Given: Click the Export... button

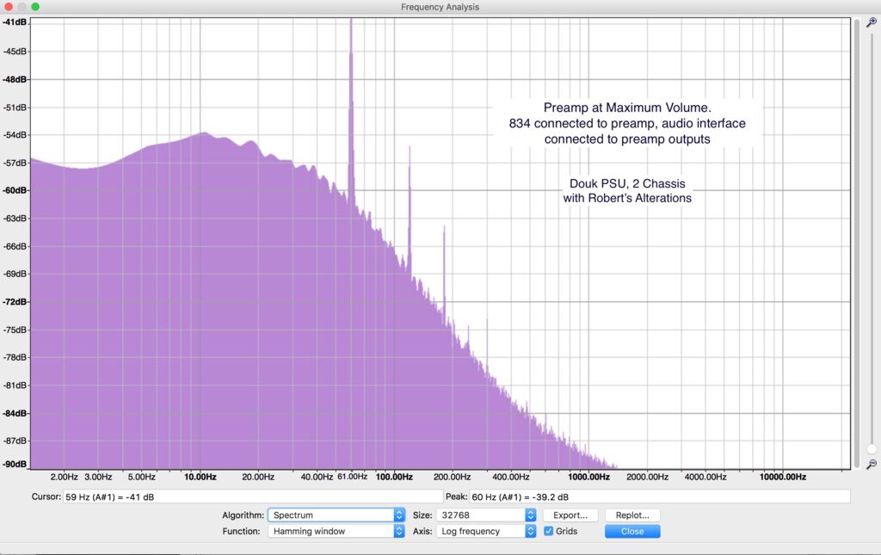Looking at the screenshot, I should [x=570, y=515].
